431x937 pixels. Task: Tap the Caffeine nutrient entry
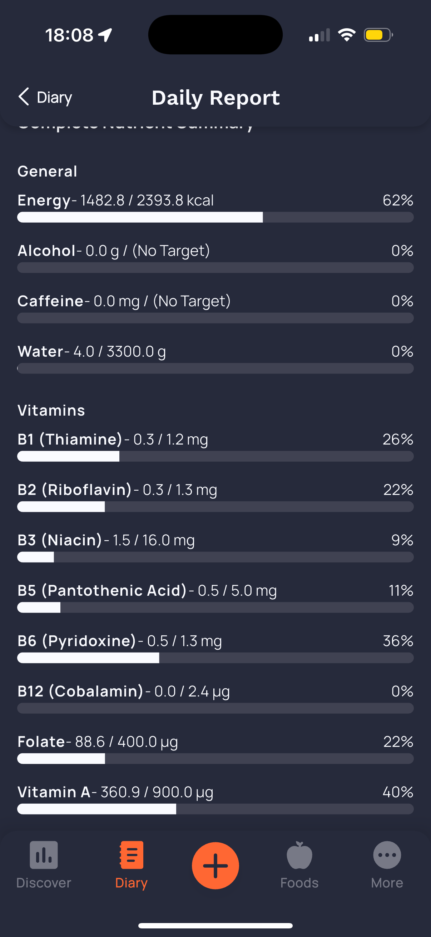point(215,308)
